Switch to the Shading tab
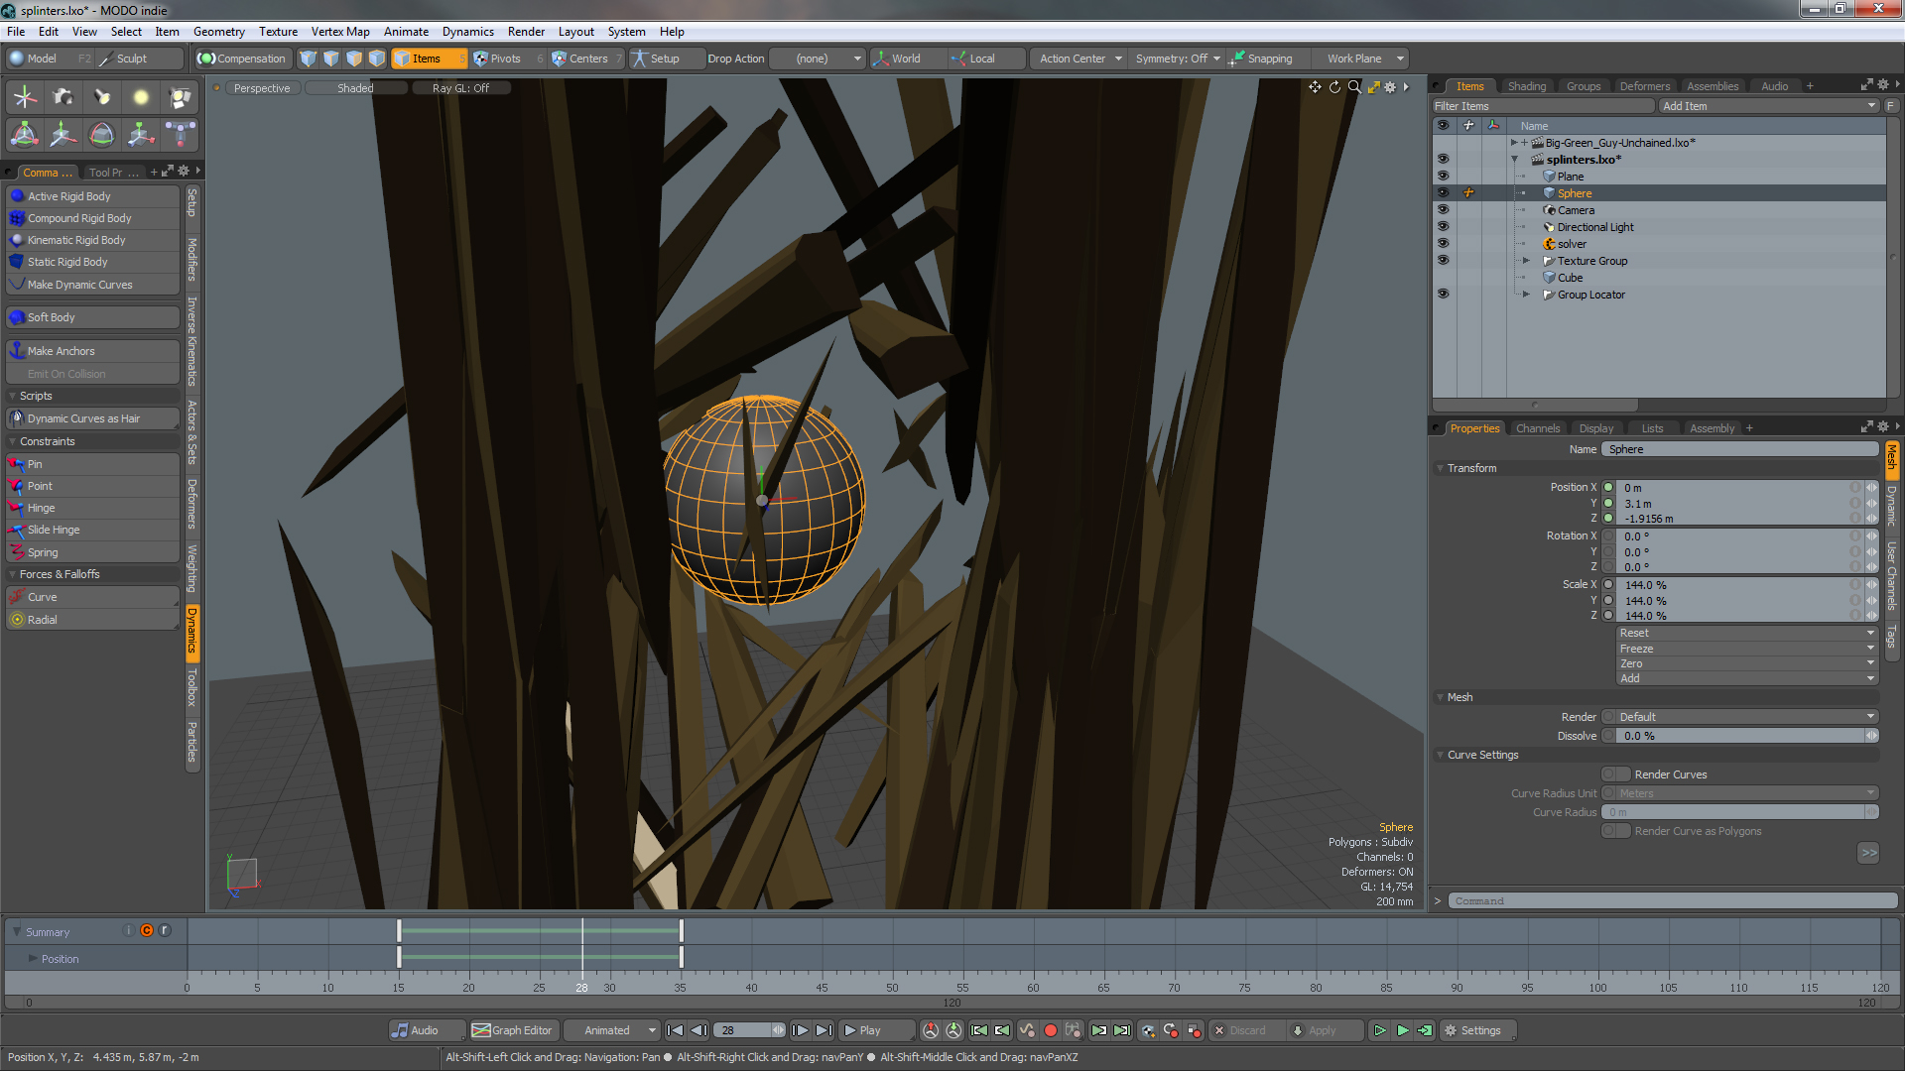 pyautogui.click(x=1527, y=85)
